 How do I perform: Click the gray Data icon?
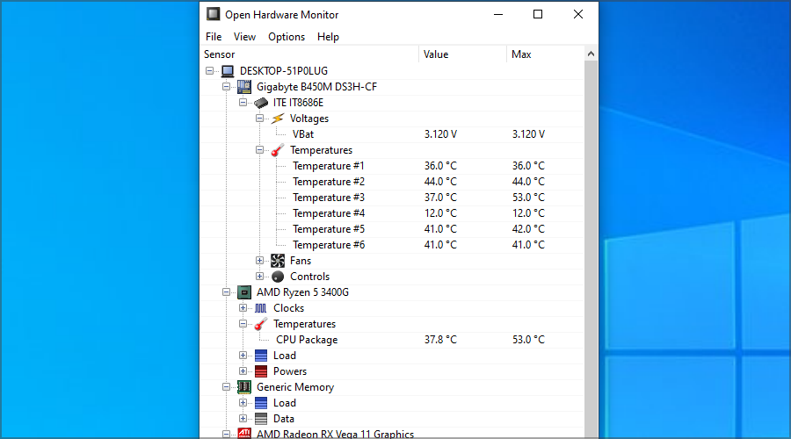pos(261,419)
